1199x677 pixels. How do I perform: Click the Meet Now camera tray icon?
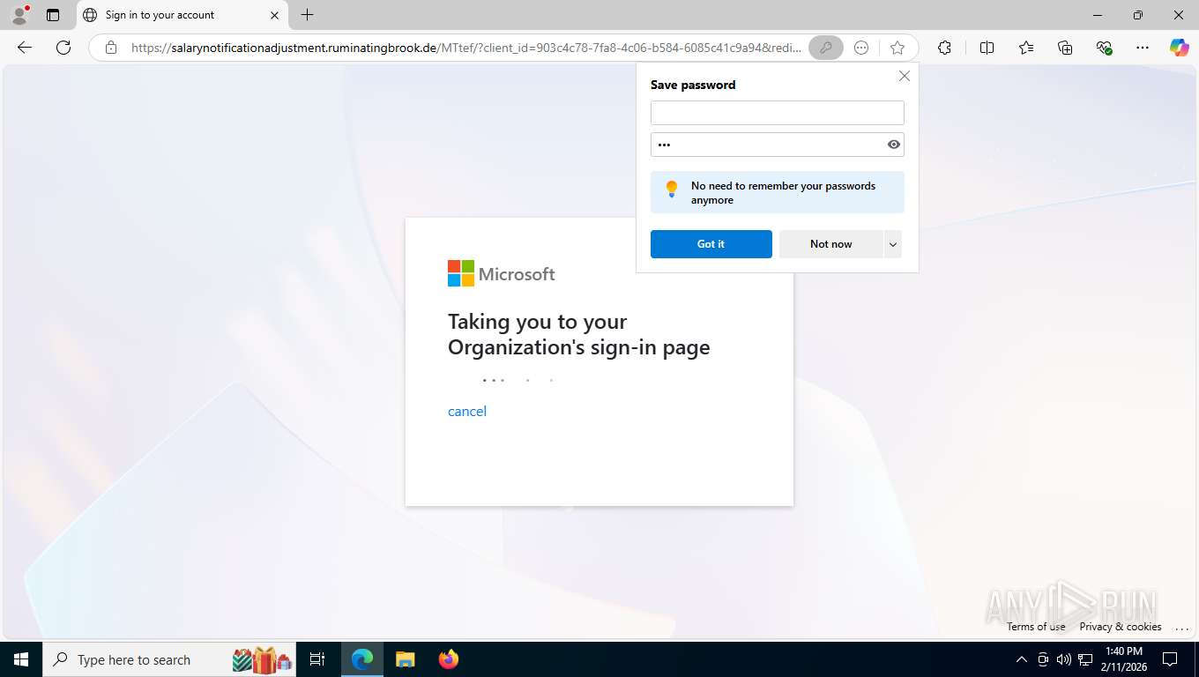pyautogui.click(x=1042, y=659)
